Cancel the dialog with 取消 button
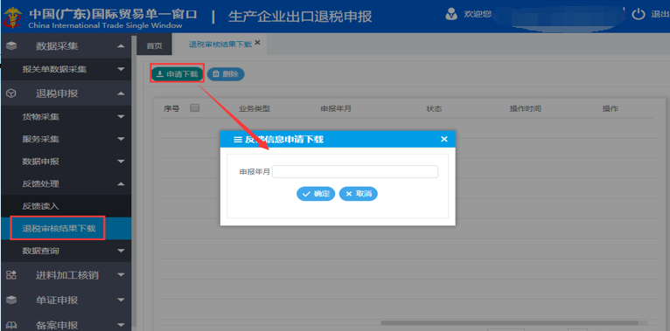670x331 pixels. pos(358,194)
